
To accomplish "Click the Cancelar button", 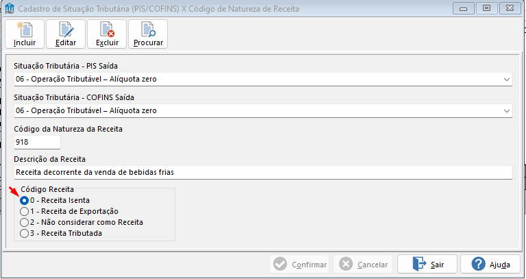I will pos(363,264).
